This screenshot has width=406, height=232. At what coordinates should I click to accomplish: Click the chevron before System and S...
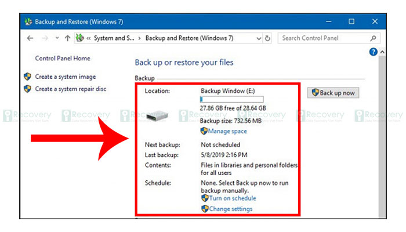[x=89, y=38]
